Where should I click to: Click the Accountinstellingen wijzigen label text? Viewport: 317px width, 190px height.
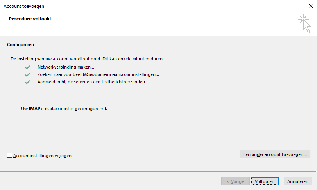coord(43,156)
